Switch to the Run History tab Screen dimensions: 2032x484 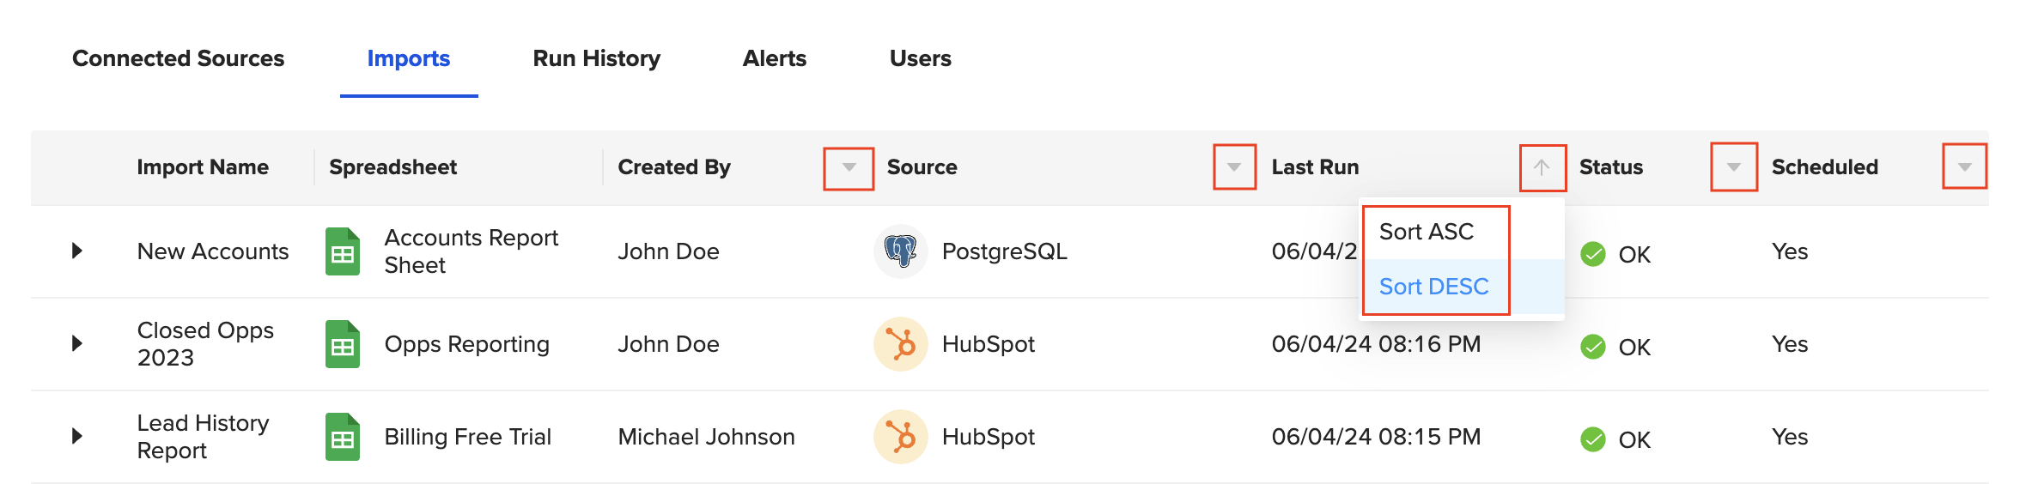tap(597, 58)
